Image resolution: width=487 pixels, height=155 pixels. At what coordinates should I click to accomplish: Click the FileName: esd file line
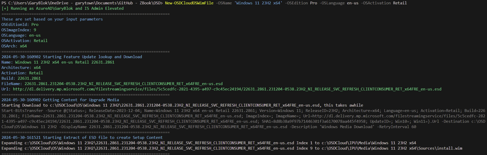pos(112,84)
